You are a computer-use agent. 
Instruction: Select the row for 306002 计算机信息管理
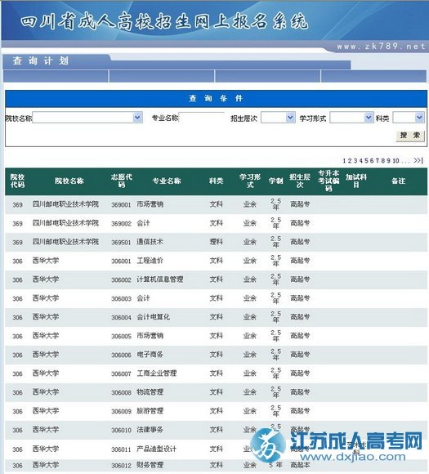(x=216, y=279)
